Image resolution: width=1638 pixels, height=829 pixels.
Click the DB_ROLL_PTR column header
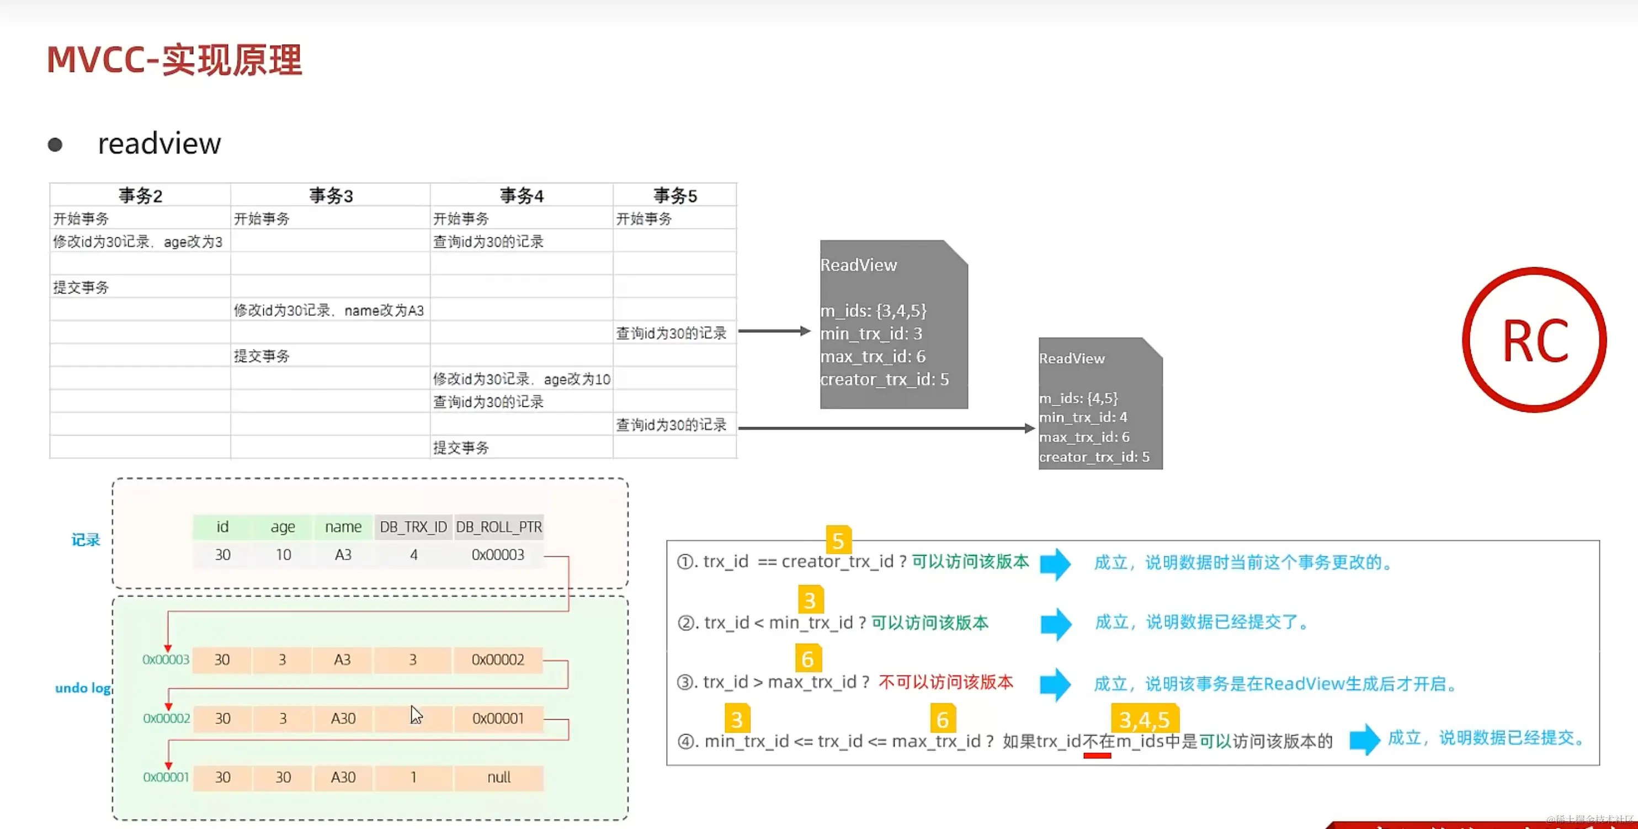(498, 527)
